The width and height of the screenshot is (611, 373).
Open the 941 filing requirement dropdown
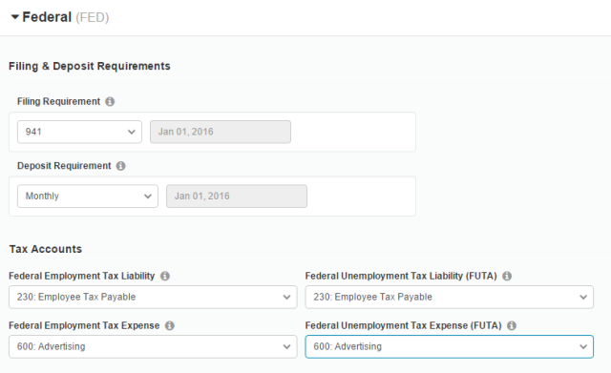tap(79, 132)
